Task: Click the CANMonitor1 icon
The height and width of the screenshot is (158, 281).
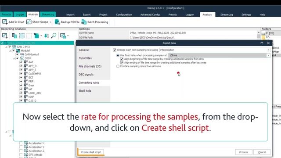Action: tap(22, 54)
